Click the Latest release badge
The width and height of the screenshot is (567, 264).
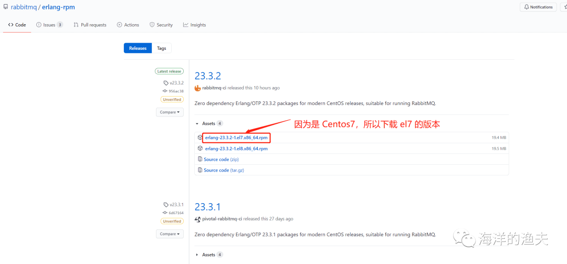coord(169,71)
